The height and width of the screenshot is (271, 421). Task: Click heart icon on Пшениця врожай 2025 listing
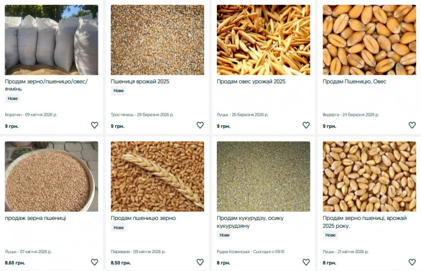pos(200,125)
